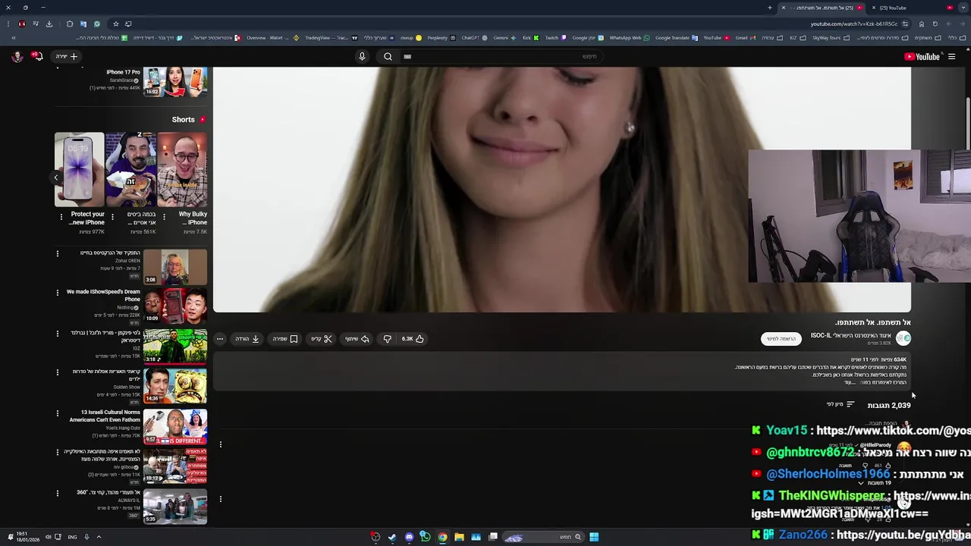
Task: Open the TradingView bookmark
Action: point(332,37)
